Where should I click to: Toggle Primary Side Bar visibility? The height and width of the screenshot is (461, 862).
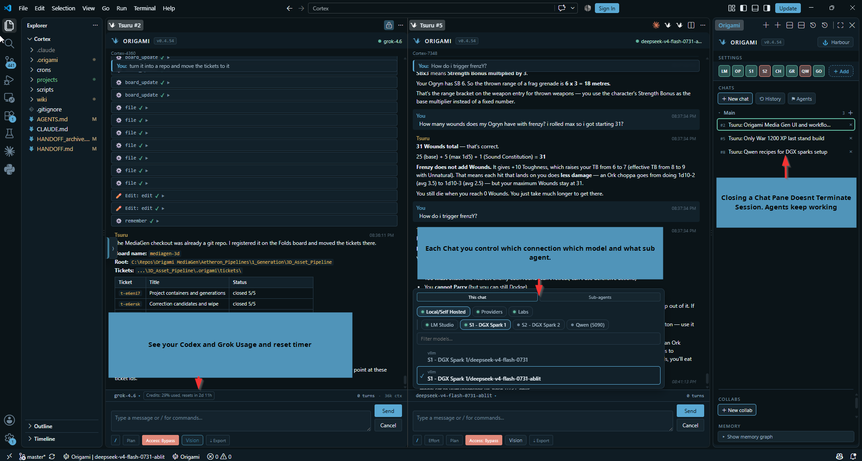pos(743,8)
